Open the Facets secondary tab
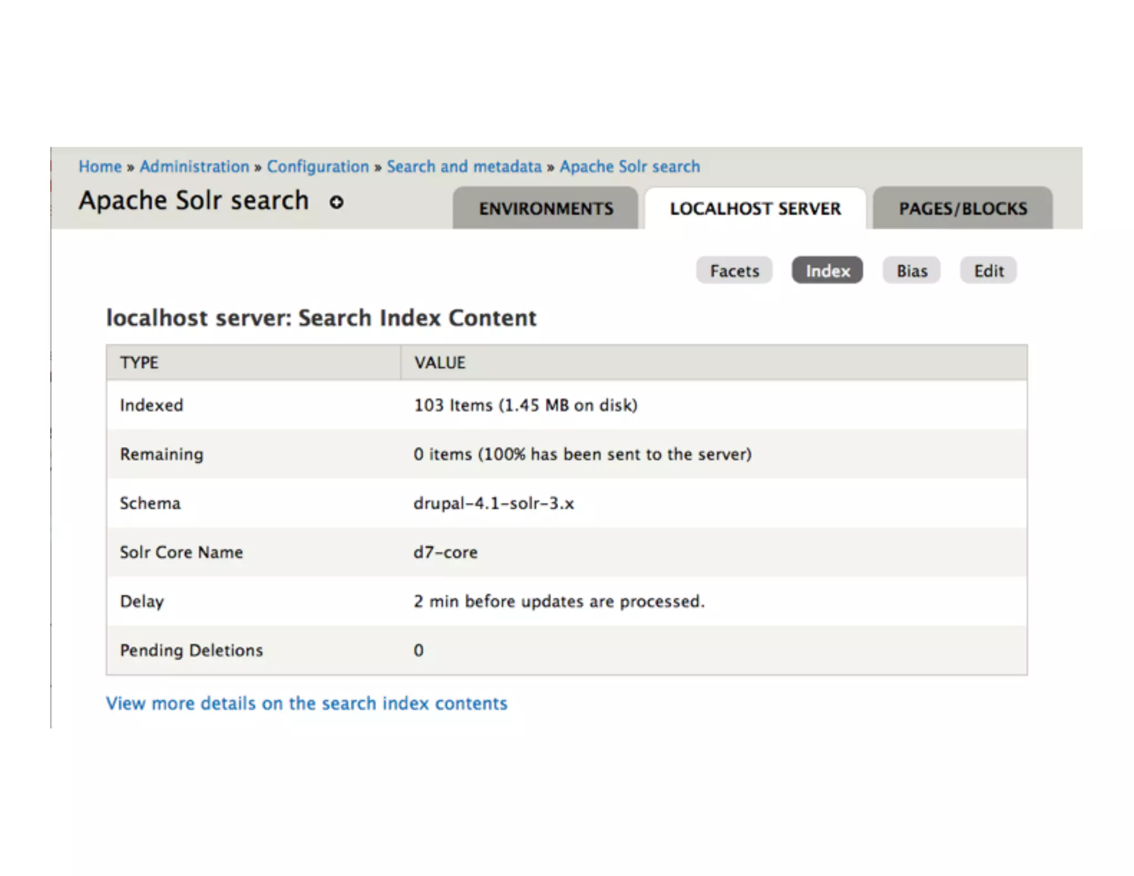 [x=734, y=271]
